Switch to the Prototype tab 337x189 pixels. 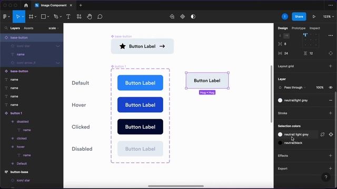click(x=299, y=28)
